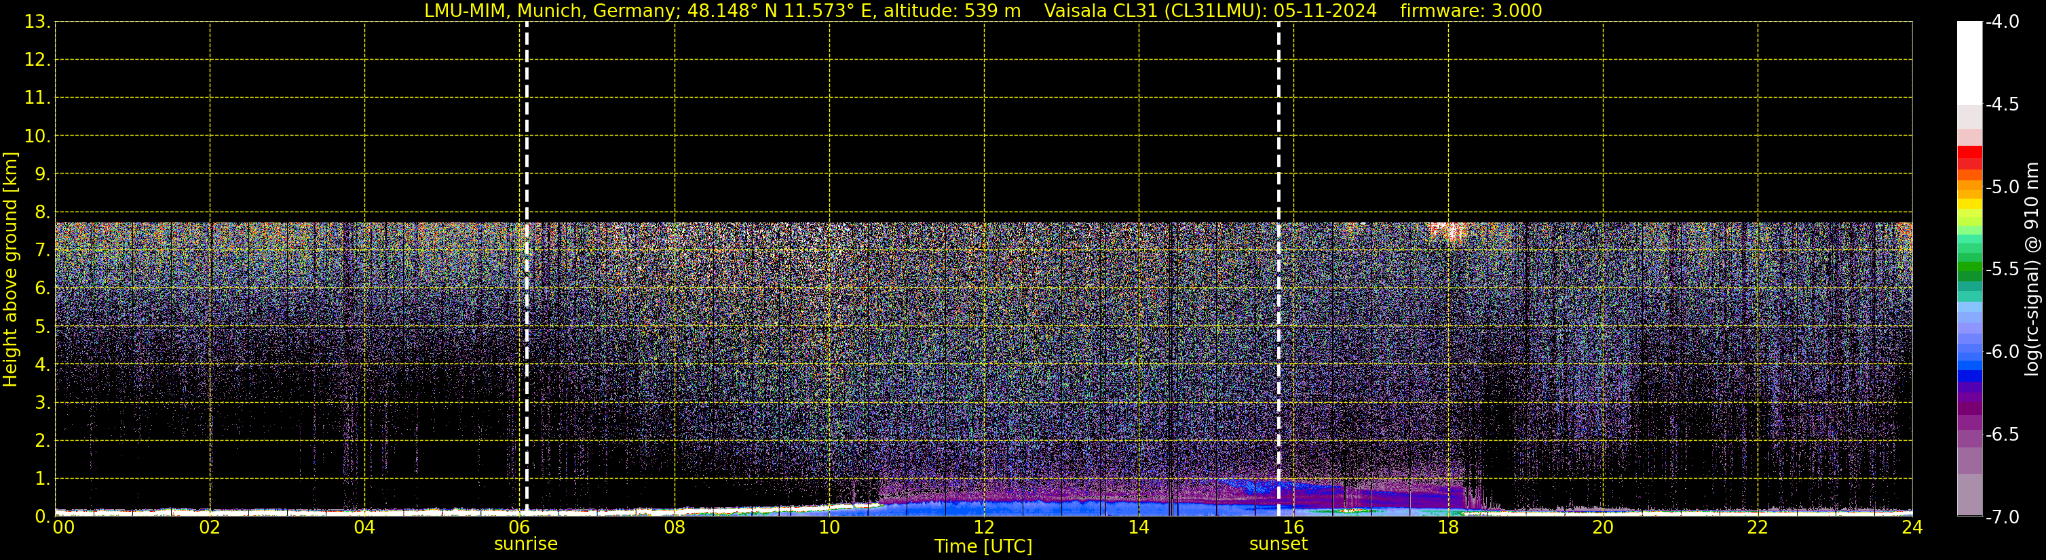The height and width of the screenshot is (560, 2046).
Task: Click the time axis tick label "16"
Action: click(1294, 527)
